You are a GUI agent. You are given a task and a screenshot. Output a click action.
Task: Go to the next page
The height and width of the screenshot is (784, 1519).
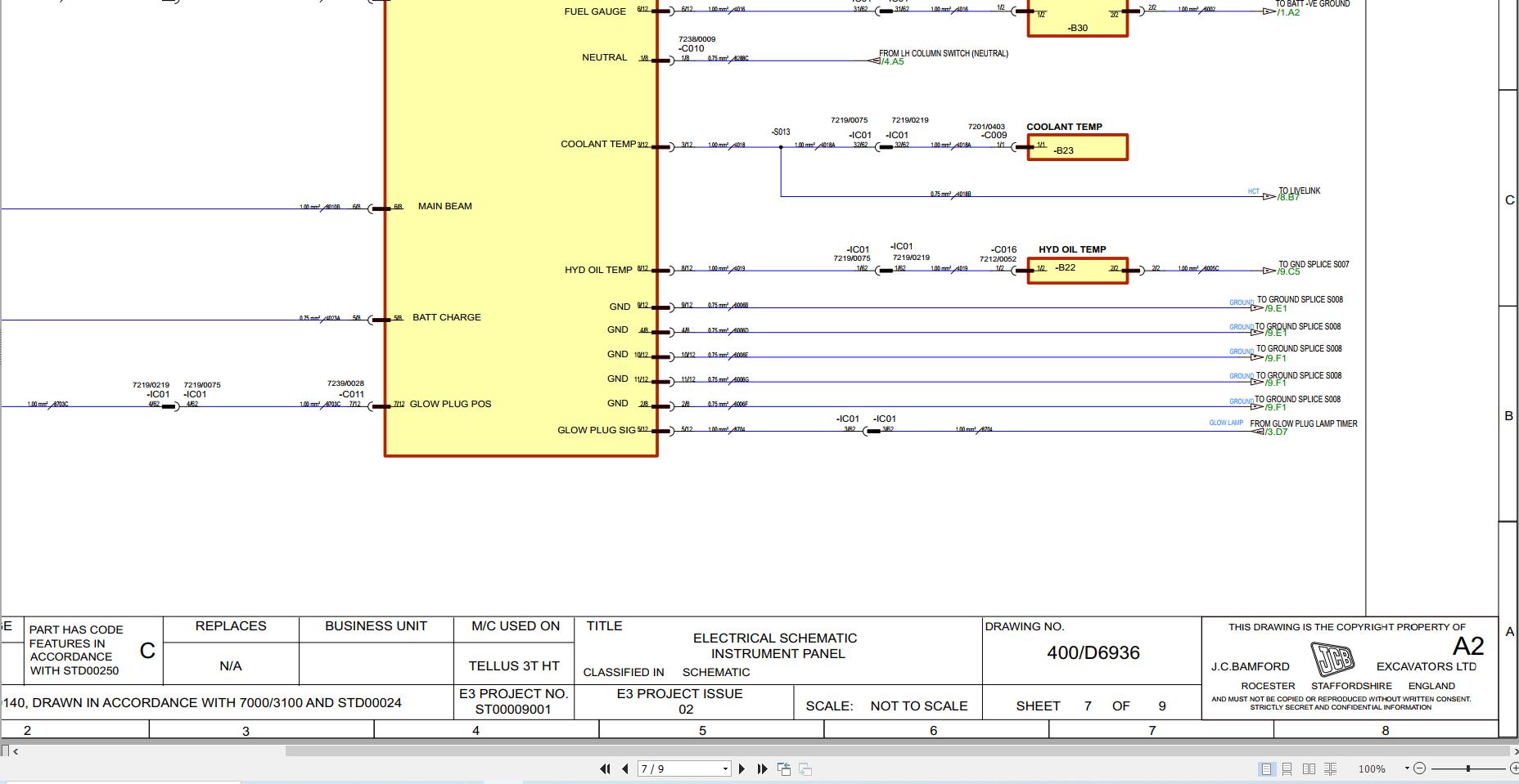click(743, 768)
